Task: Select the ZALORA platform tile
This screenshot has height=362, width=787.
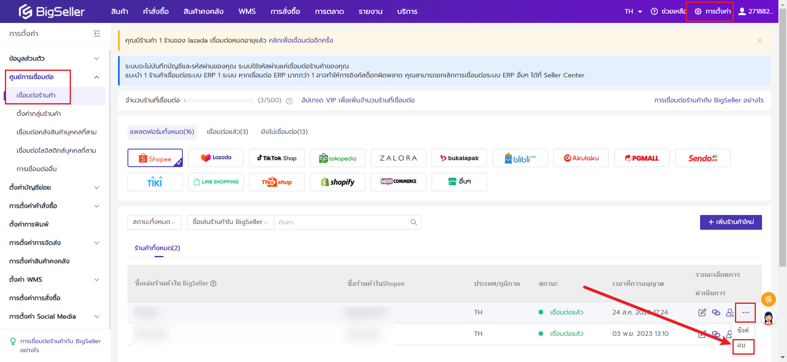Action: coord(398,158)
